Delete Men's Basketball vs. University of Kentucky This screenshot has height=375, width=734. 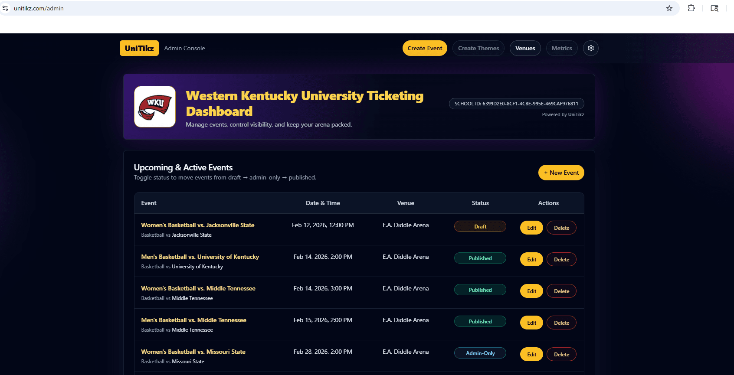561,259
